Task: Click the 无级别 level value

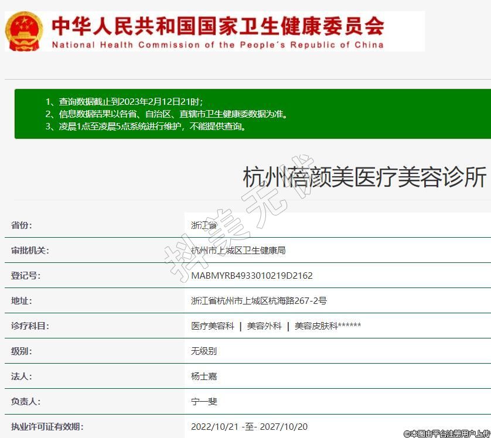Action: 204,351
